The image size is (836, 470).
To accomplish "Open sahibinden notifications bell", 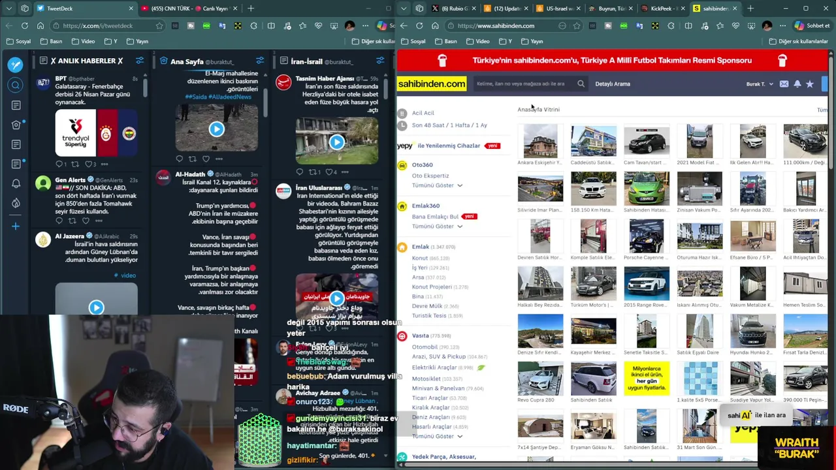I will point(797,84).
